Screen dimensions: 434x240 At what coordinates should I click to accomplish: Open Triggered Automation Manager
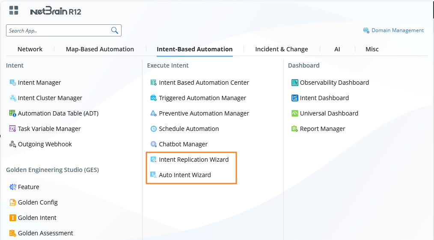click(202, 98)
